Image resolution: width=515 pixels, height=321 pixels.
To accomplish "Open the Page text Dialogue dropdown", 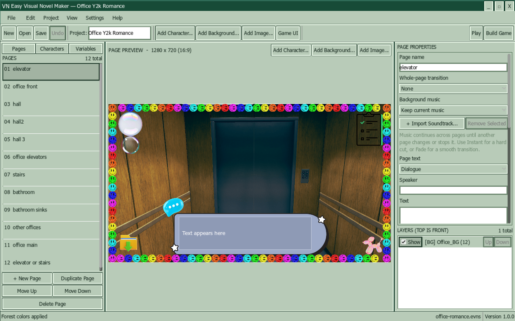I will click(x=453, y=169).
